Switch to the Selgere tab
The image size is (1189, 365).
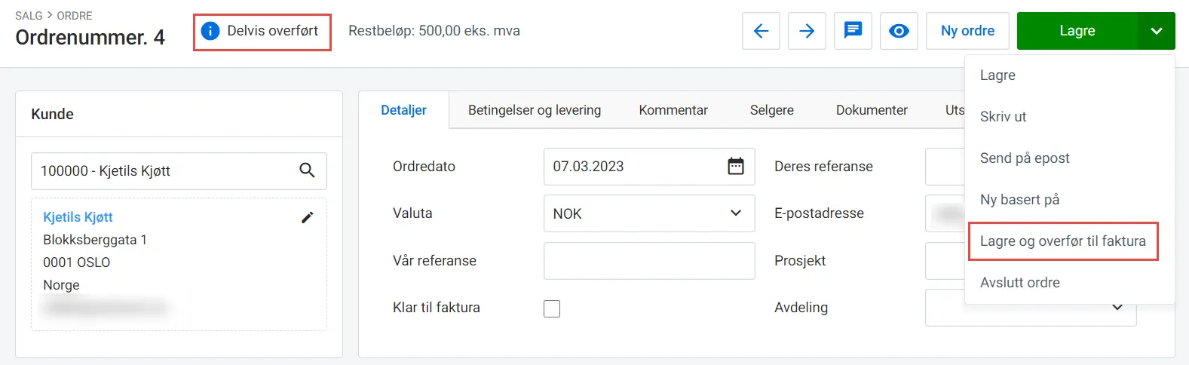point(771,110)
